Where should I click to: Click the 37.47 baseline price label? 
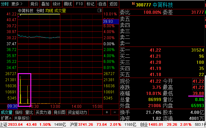[11, 44]
